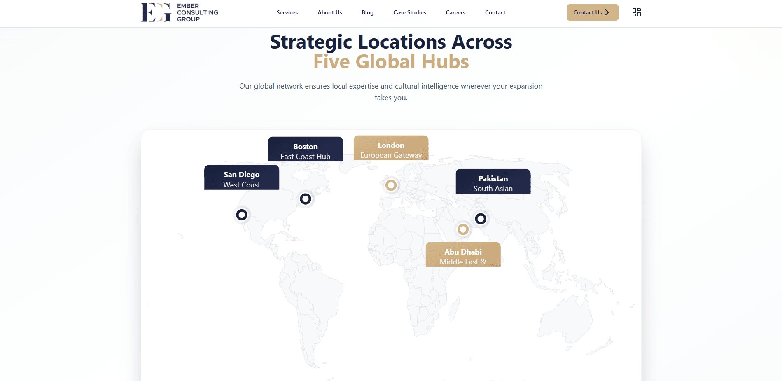Viewport: 782px width, 381px height.
Task: Select the London map marker
Action: pos(391,185)
